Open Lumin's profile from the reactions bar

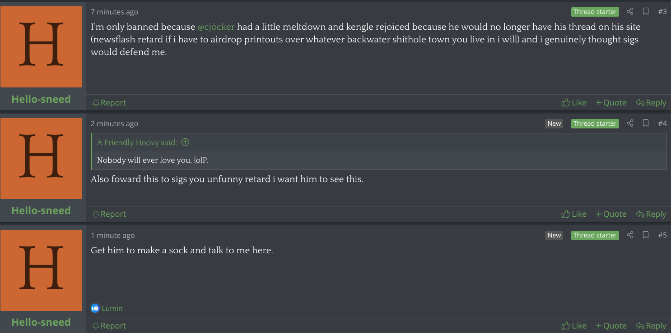click(x=112, y=308)
